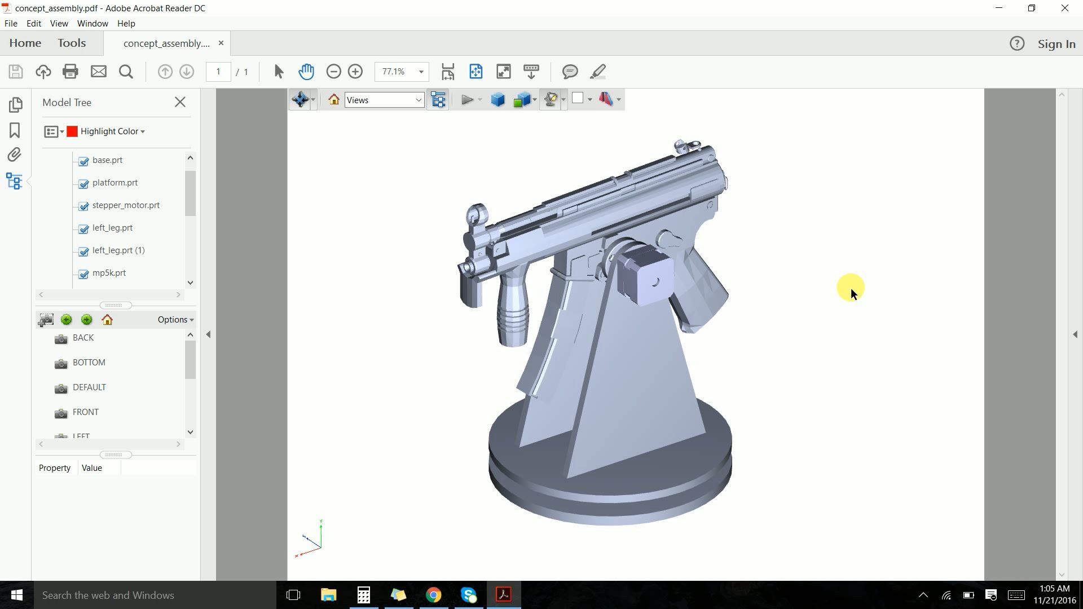Switch to the Tools tab
This screenshot has height=609, width=1083.
tap(72, 43)
